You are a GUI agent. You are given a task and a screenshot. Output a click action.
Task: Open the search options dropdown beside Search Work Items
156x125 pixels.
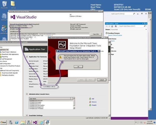coord(146,26)
